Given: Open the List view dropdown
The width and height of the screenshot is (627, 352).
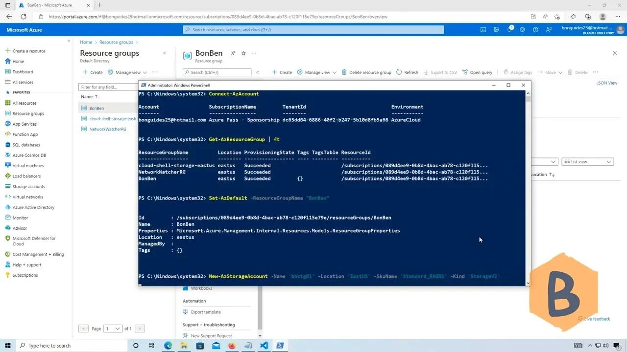Looking at the screenshot, I should [587, 162].
